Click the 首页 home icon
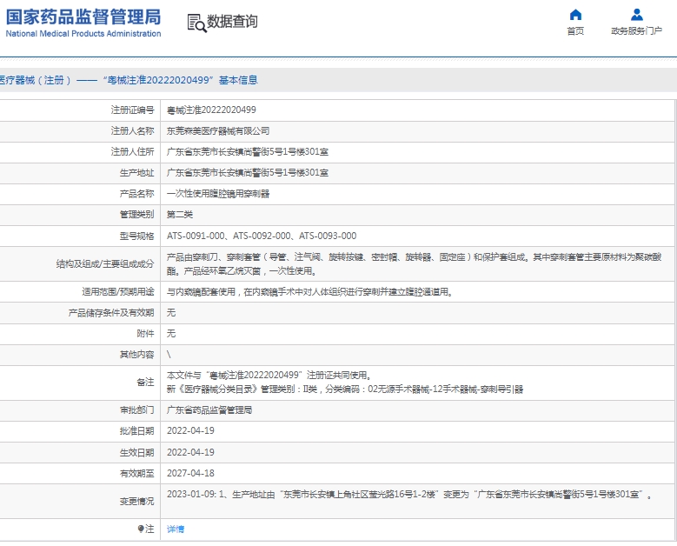Viewport: 677px width, 546px height. pyautogui.click(x=575, y=15)
